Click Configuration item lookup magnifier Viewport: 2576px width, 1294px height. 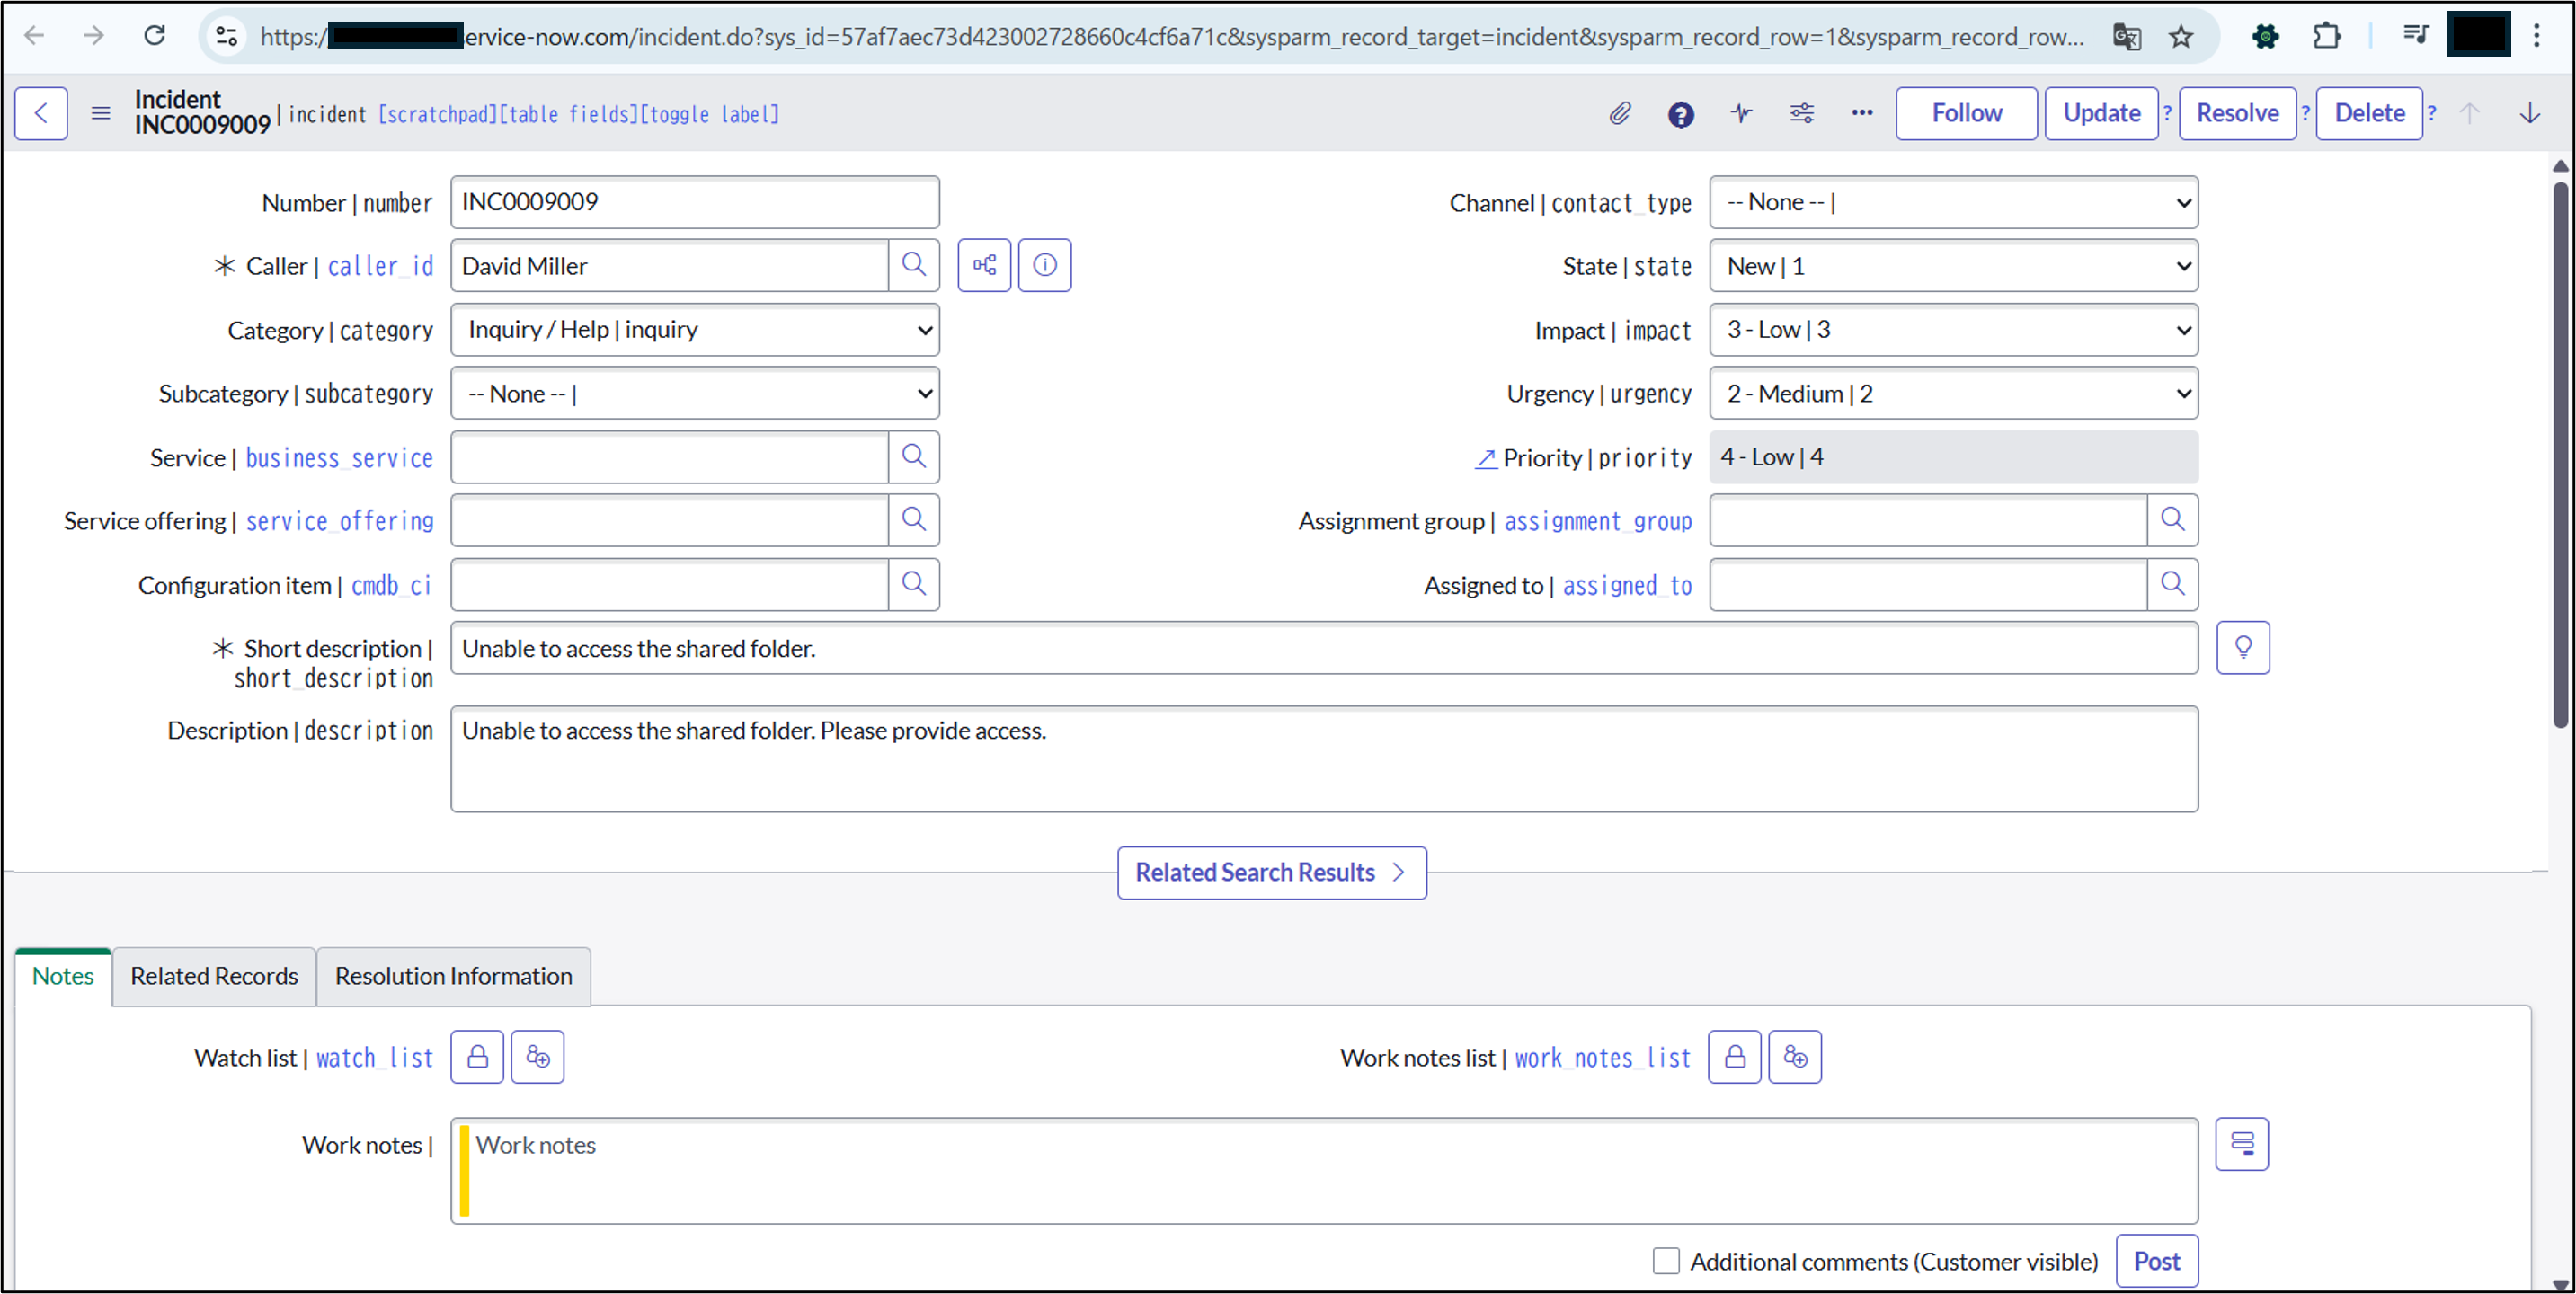914,584
